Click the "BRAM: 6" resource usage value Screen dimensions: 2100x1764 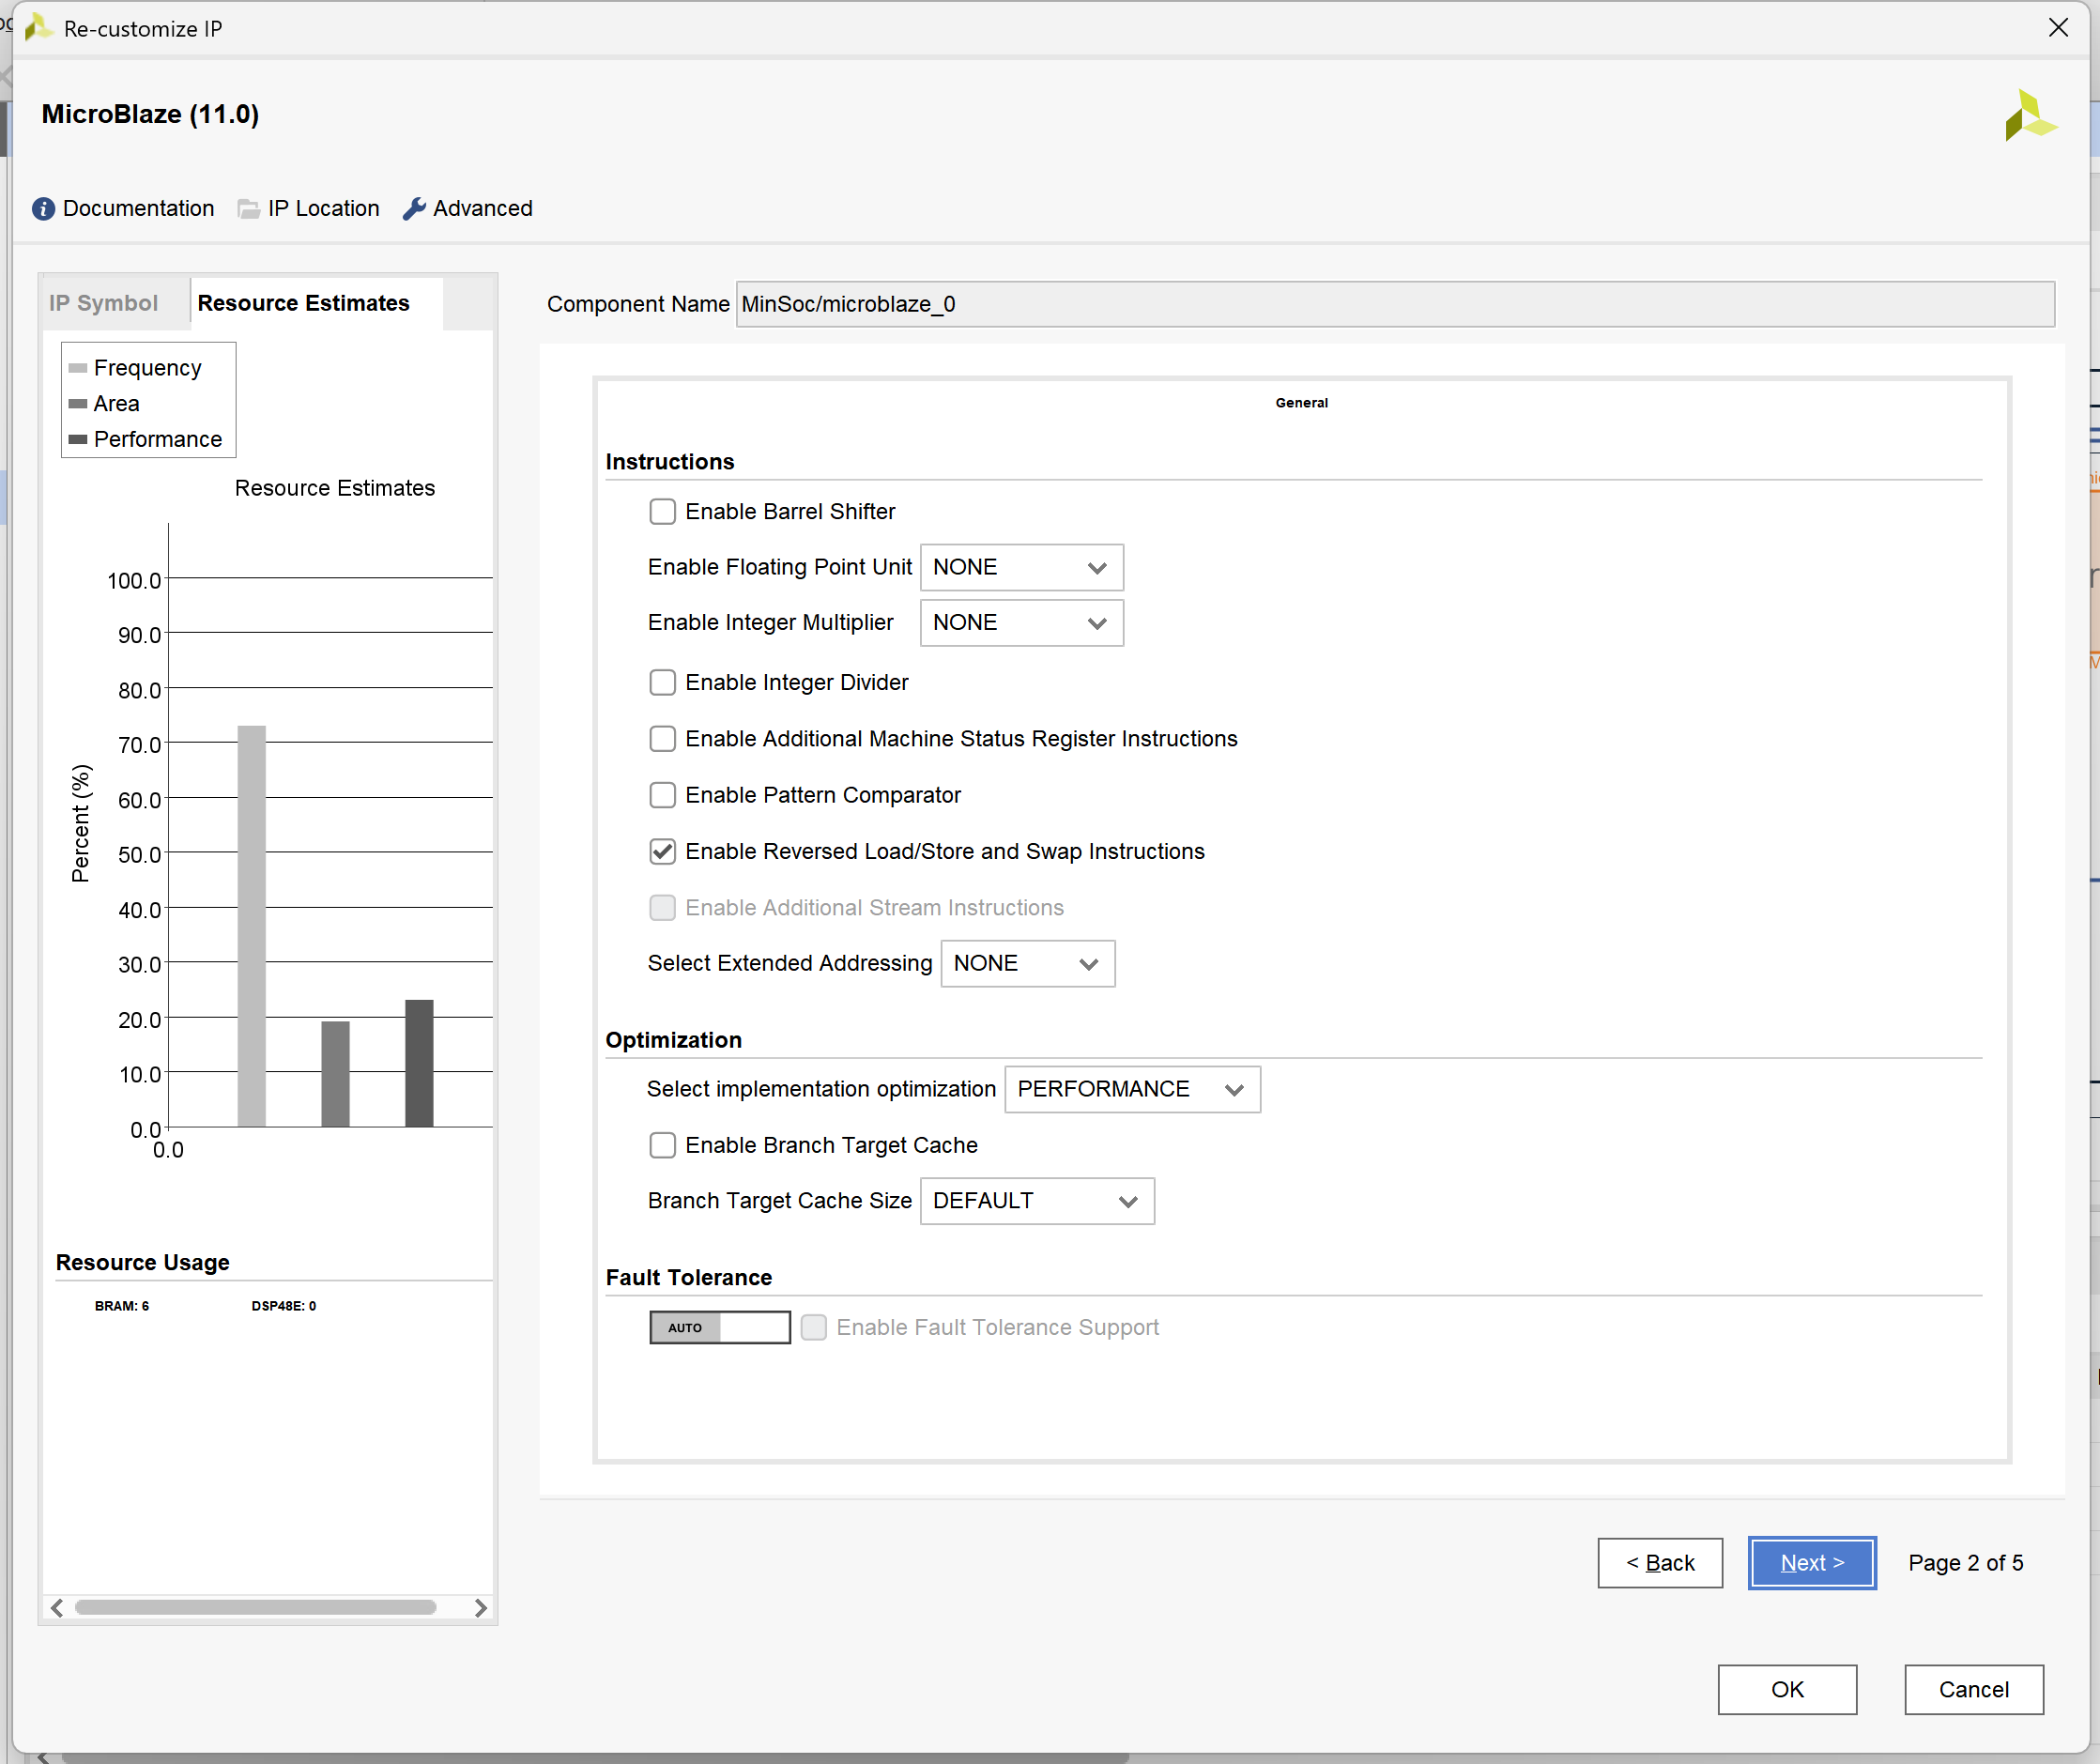point(122,1306)
